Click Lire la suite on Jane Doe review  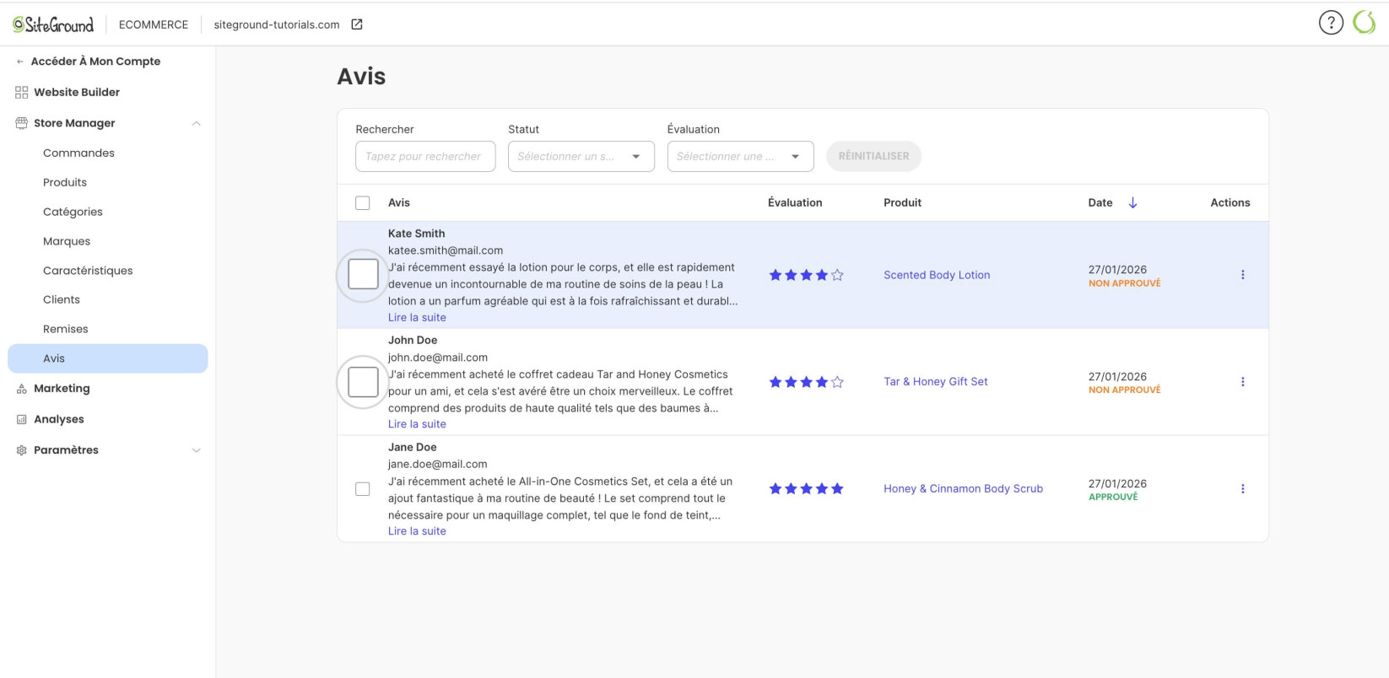pos(417,531)
